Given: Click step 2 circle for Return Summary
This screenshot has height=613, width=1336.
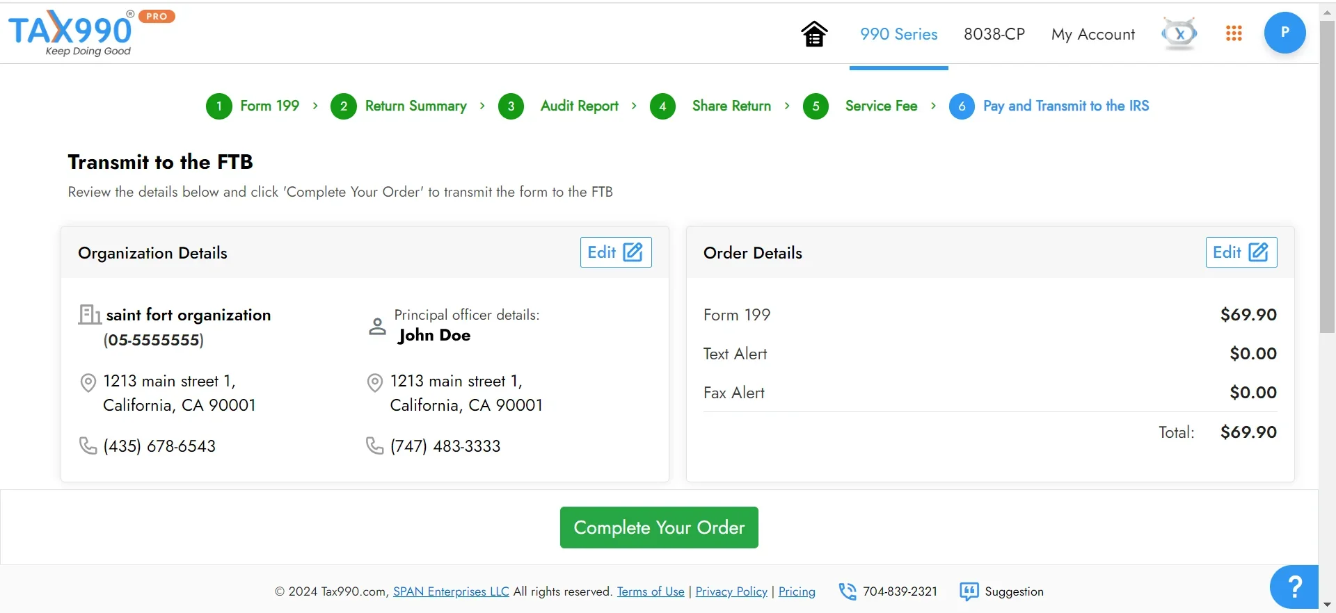Looking at the screenshot, I should click(x=344, y=106).
